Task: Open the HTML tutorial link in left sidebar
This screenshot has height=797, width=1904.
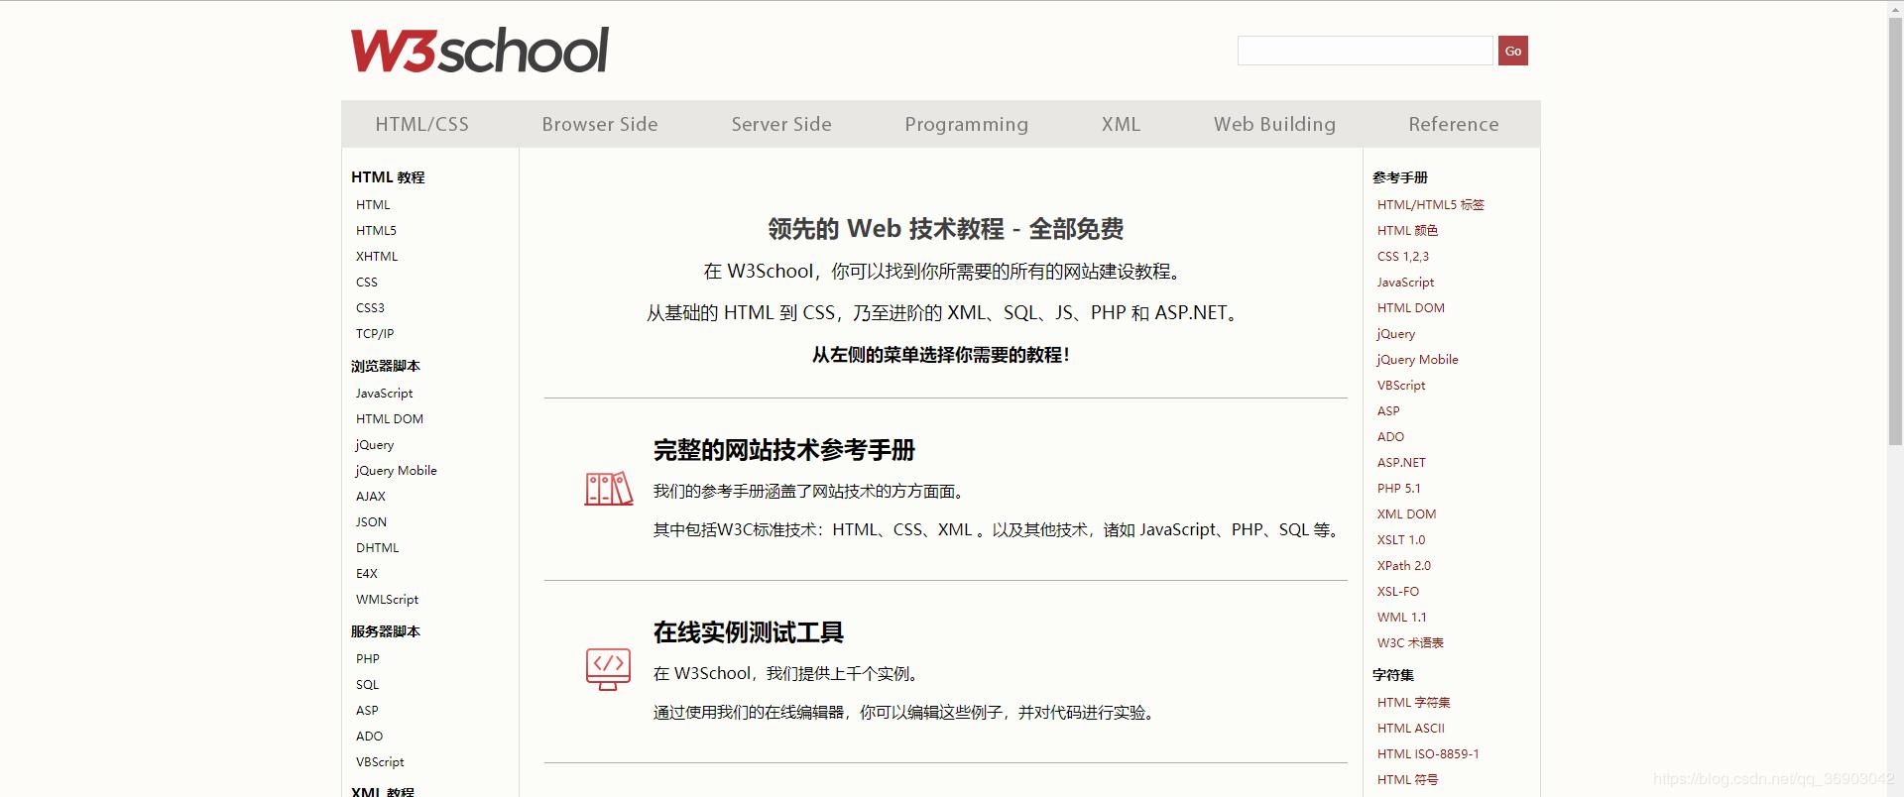Action: (373, 205)
